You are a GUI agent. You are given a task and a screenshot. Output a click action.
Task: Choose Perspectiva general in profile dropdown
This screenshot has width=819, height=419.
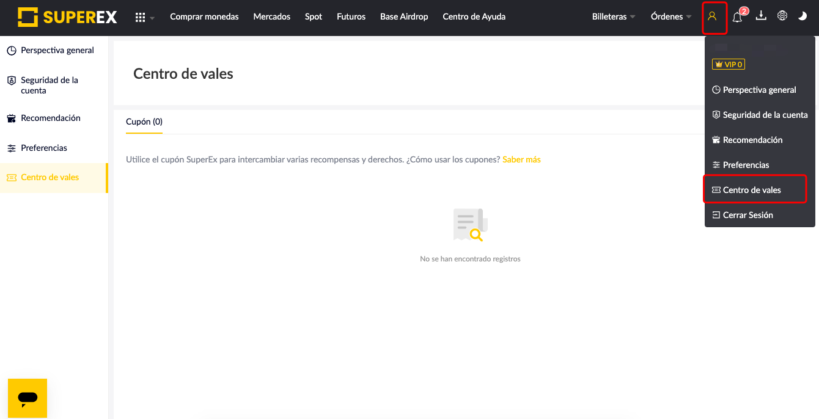pos(760,90)
